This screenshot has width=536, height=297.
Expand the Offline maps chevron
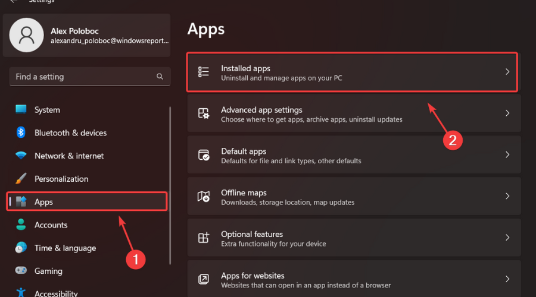pyautogui.click(x=507, y=196)
